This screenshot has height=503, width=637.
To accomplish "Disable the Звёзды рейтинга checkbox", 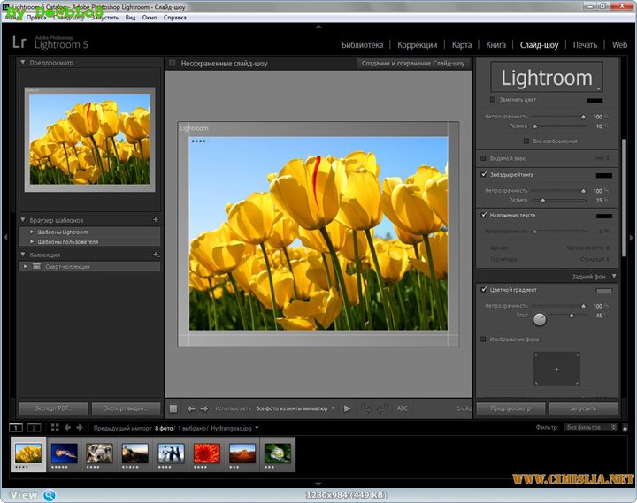I will point(482,175).
